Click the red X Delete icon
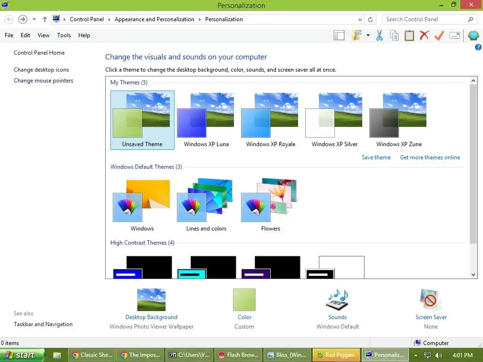Viewport: 483px width, 362px height. point(424,35)
